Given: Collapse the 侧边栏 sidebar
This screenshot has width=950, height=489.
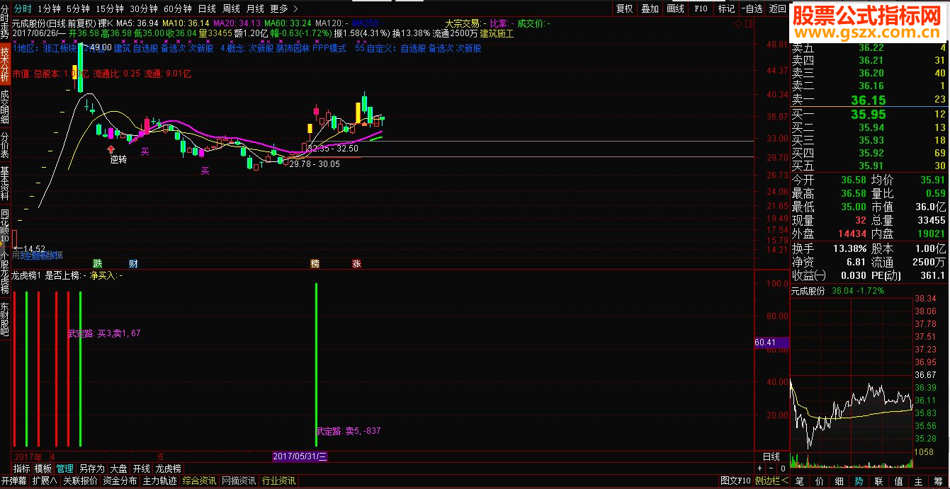Looking at the screenshot, I should 771,481.
